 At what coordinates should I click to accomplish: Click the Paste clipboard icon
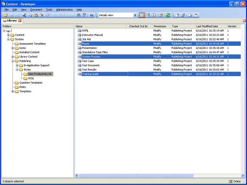pos(36,15)
